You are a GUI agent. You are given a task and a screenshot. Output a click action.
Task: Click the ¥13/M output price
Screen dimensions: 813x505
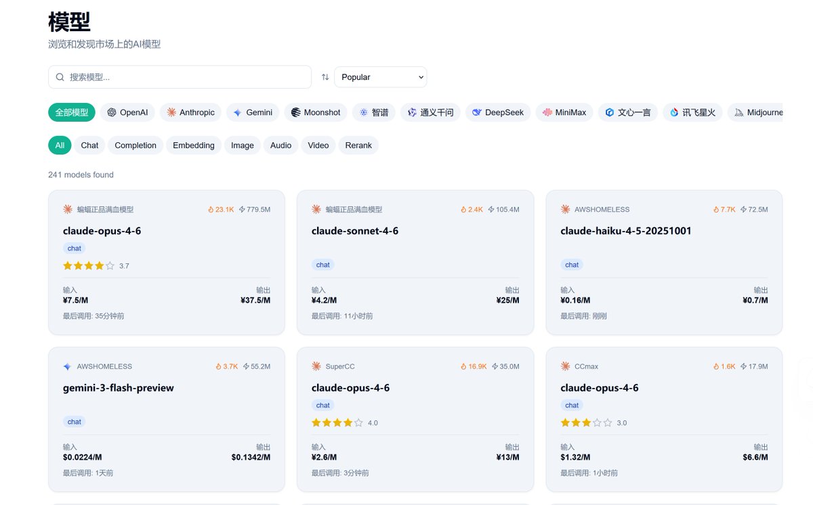coord(507,458)
